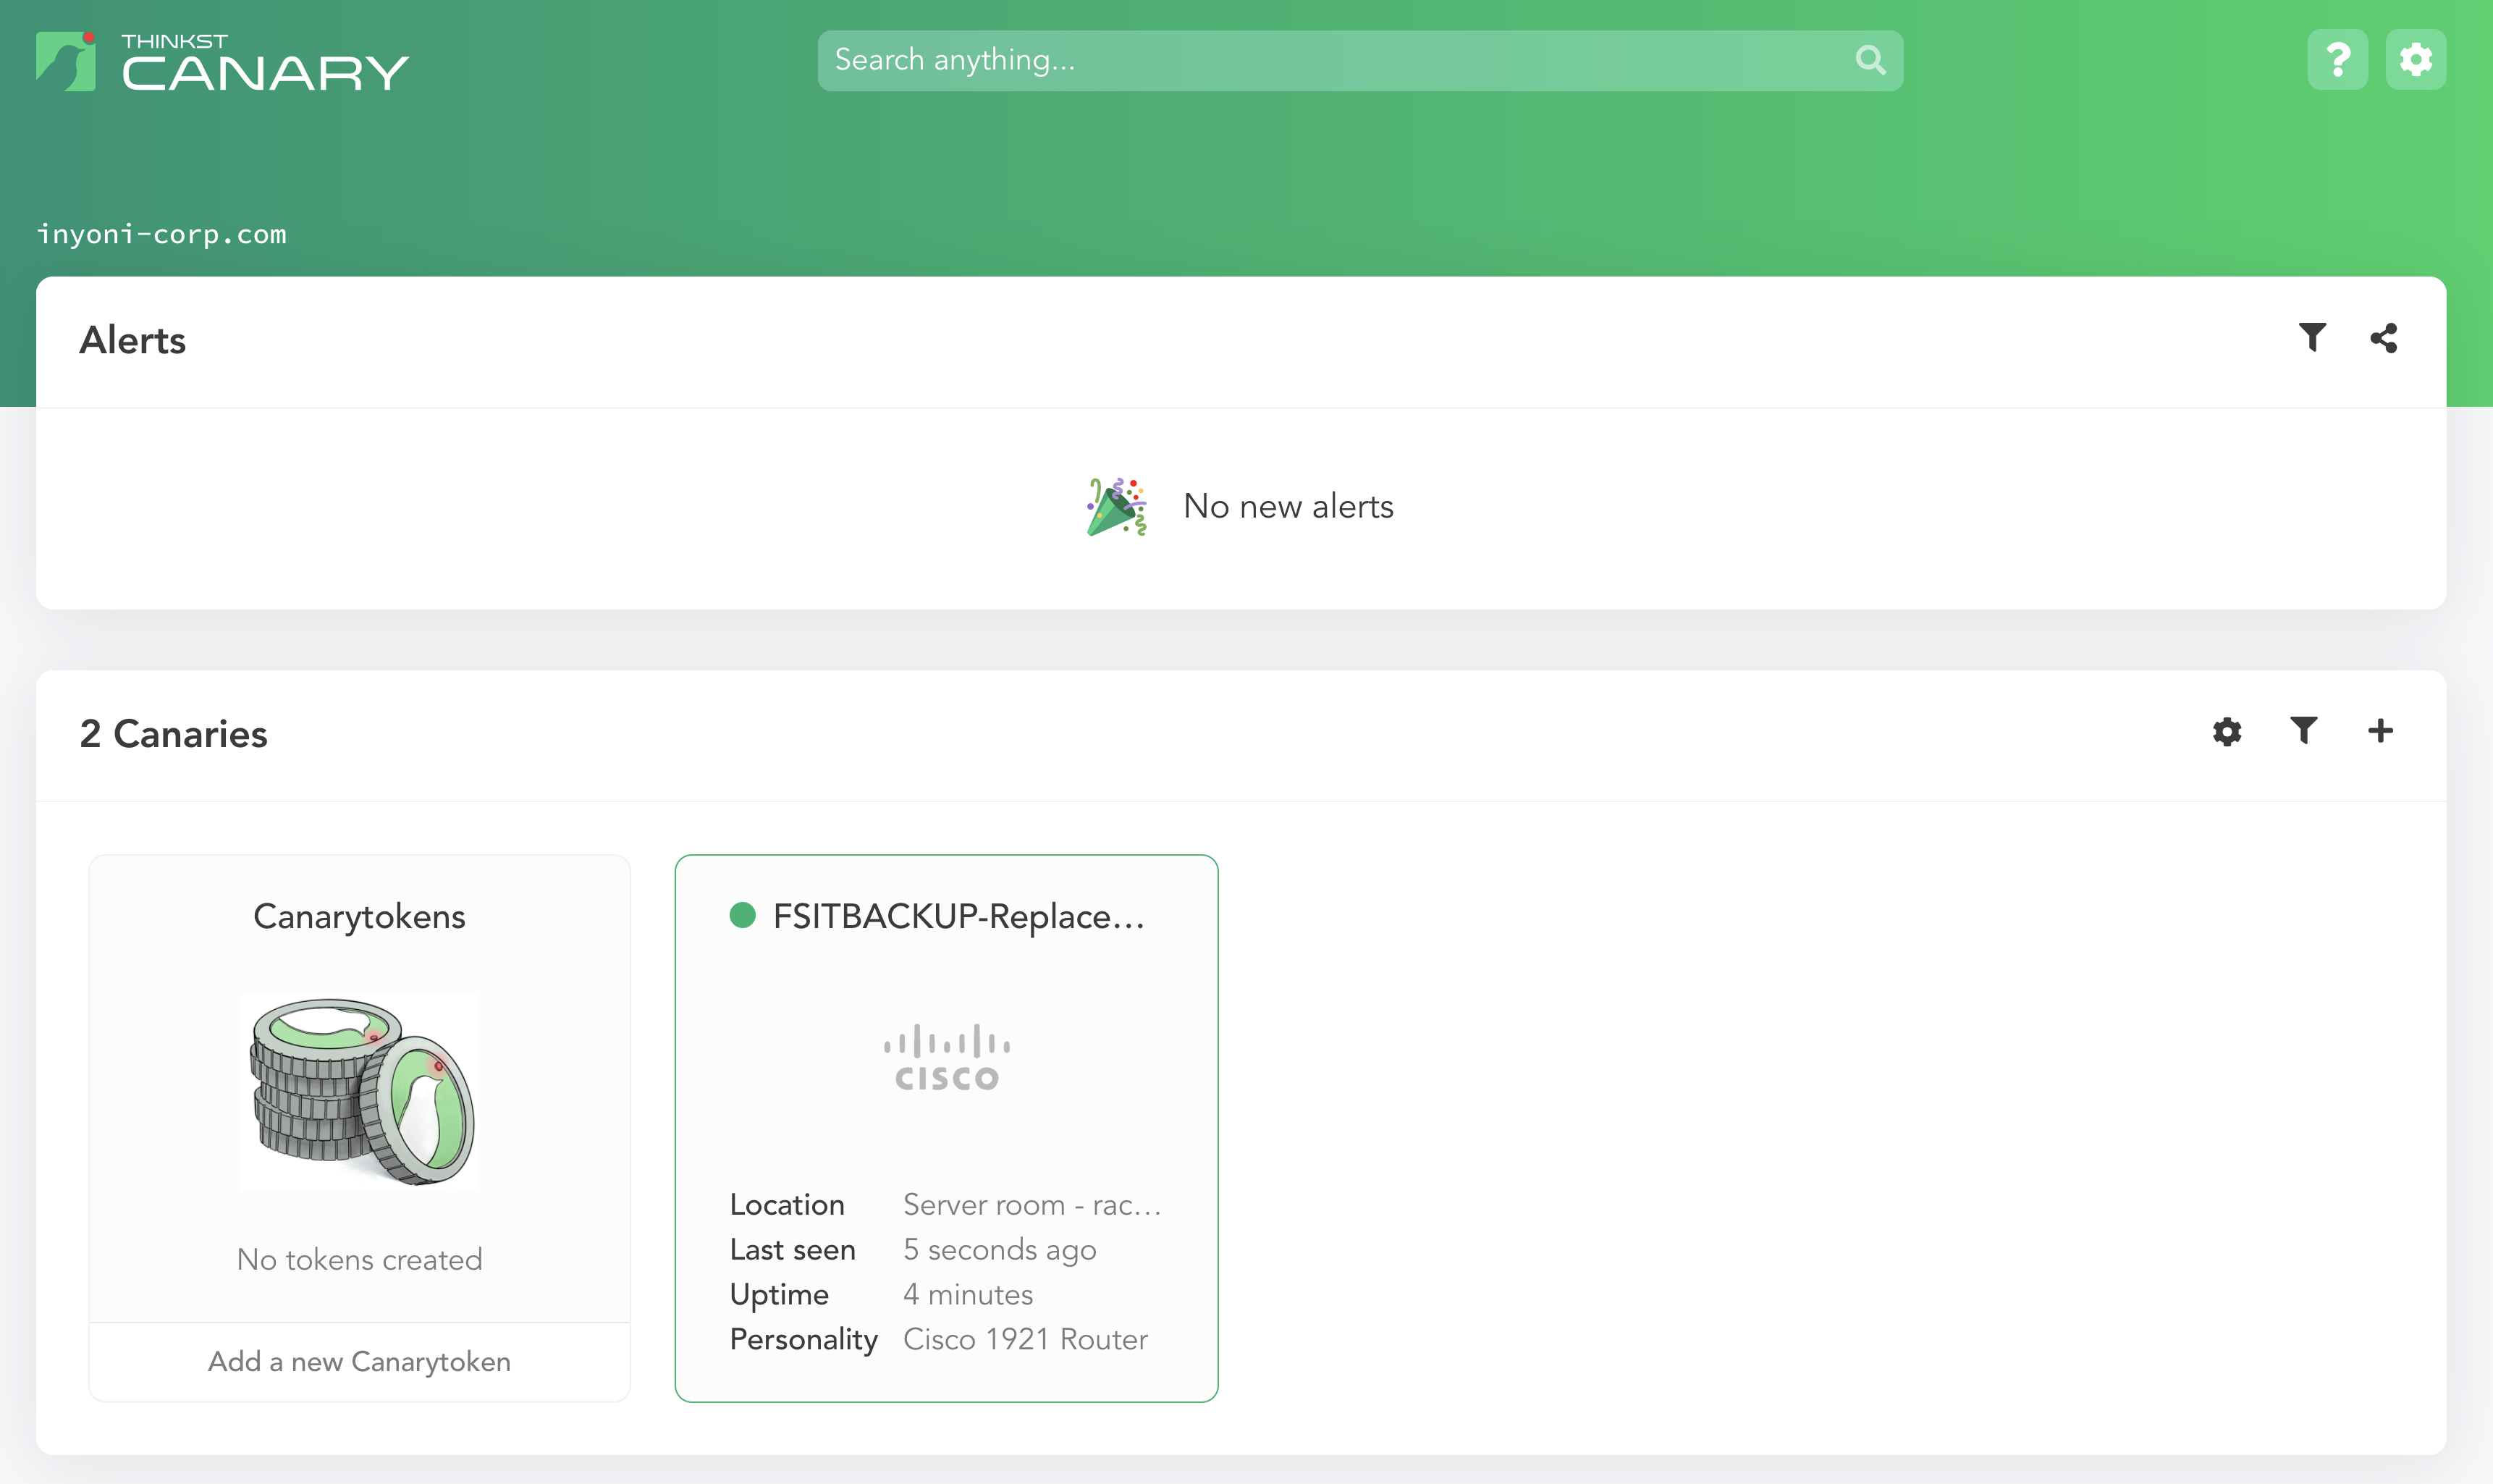
Task: Click the Location label
Action: click(x=787, y=1205)
